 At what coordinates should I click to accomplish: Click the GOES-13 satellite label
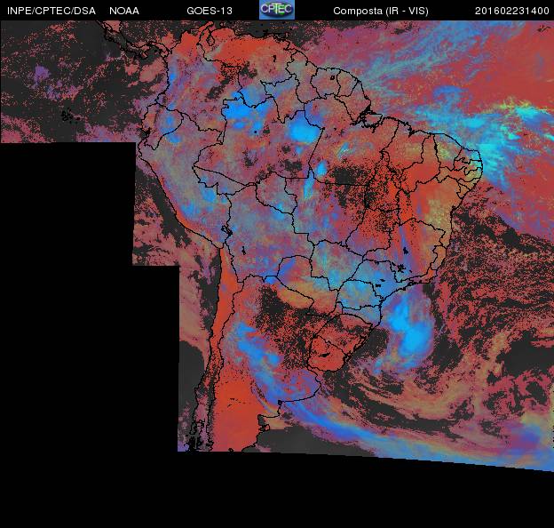pyautogui.click(x=210, y=11)
